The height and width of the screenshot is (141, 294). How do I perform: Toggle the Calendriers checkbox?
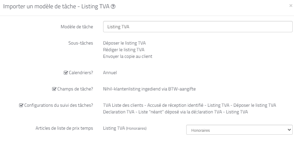coord(66,72)
